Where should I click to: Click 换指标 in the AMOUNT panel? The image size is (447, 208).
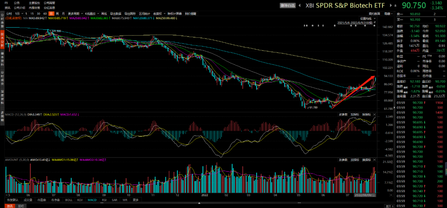coord(366,160)
